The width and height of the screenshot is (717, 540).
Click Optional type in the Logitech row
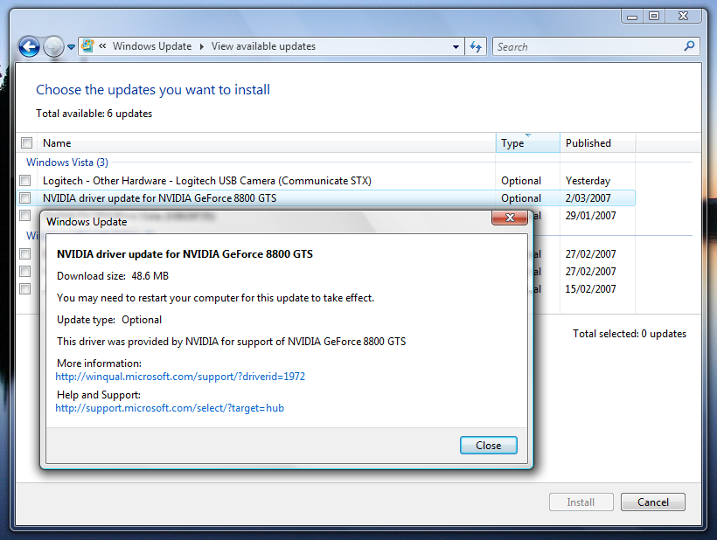point(521,181)
